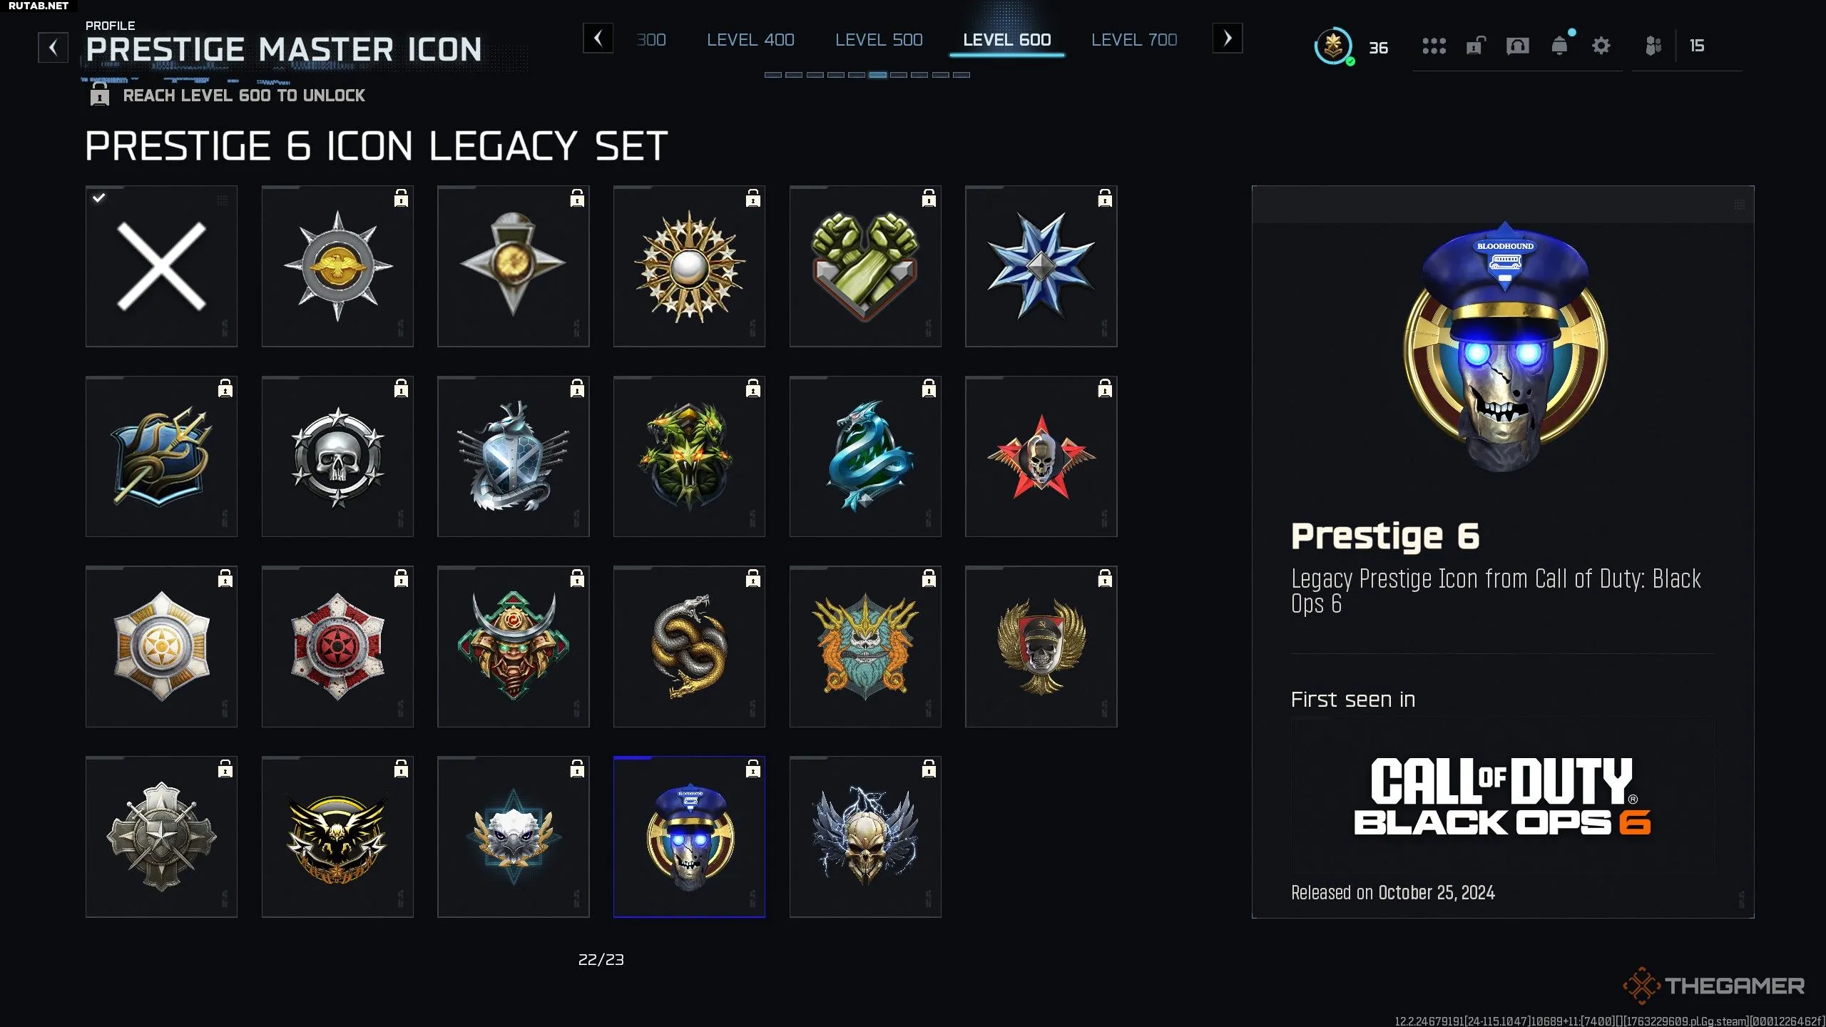This screenshot has width=1826, height=1027.
Task: Open the nine-dot grid menu icon
Action: tap(1434, 46)
